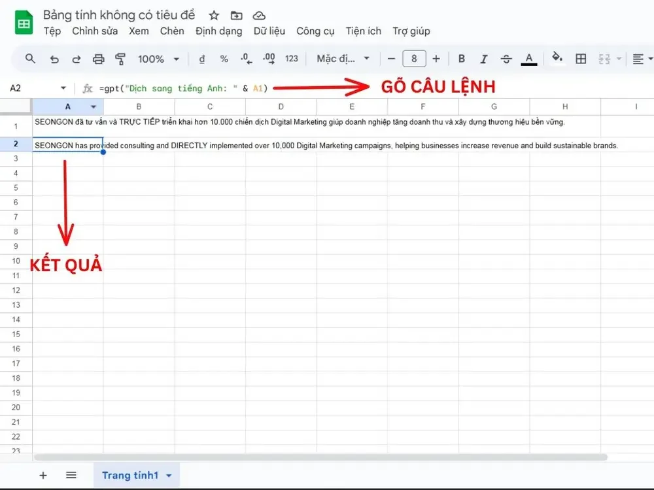The image size is (654, 490).
Task: Open the zoom 100% dropdown
Action: point(158,59)
